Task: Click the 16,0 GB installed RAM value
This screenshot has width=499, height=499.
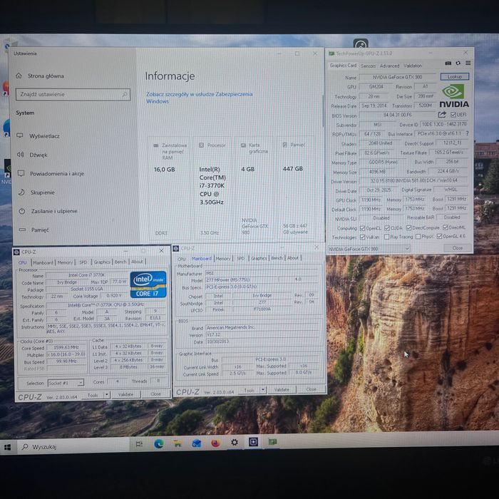Action: pyautogui.click(x=164, y=170)
